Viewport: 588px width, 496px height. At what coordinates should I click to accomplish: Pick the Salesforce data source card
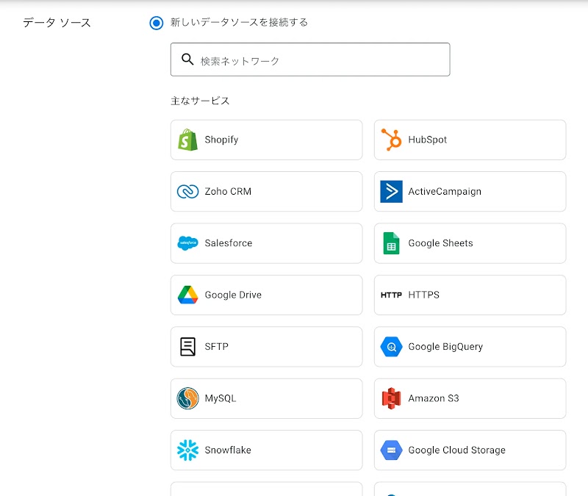point(266,243)
